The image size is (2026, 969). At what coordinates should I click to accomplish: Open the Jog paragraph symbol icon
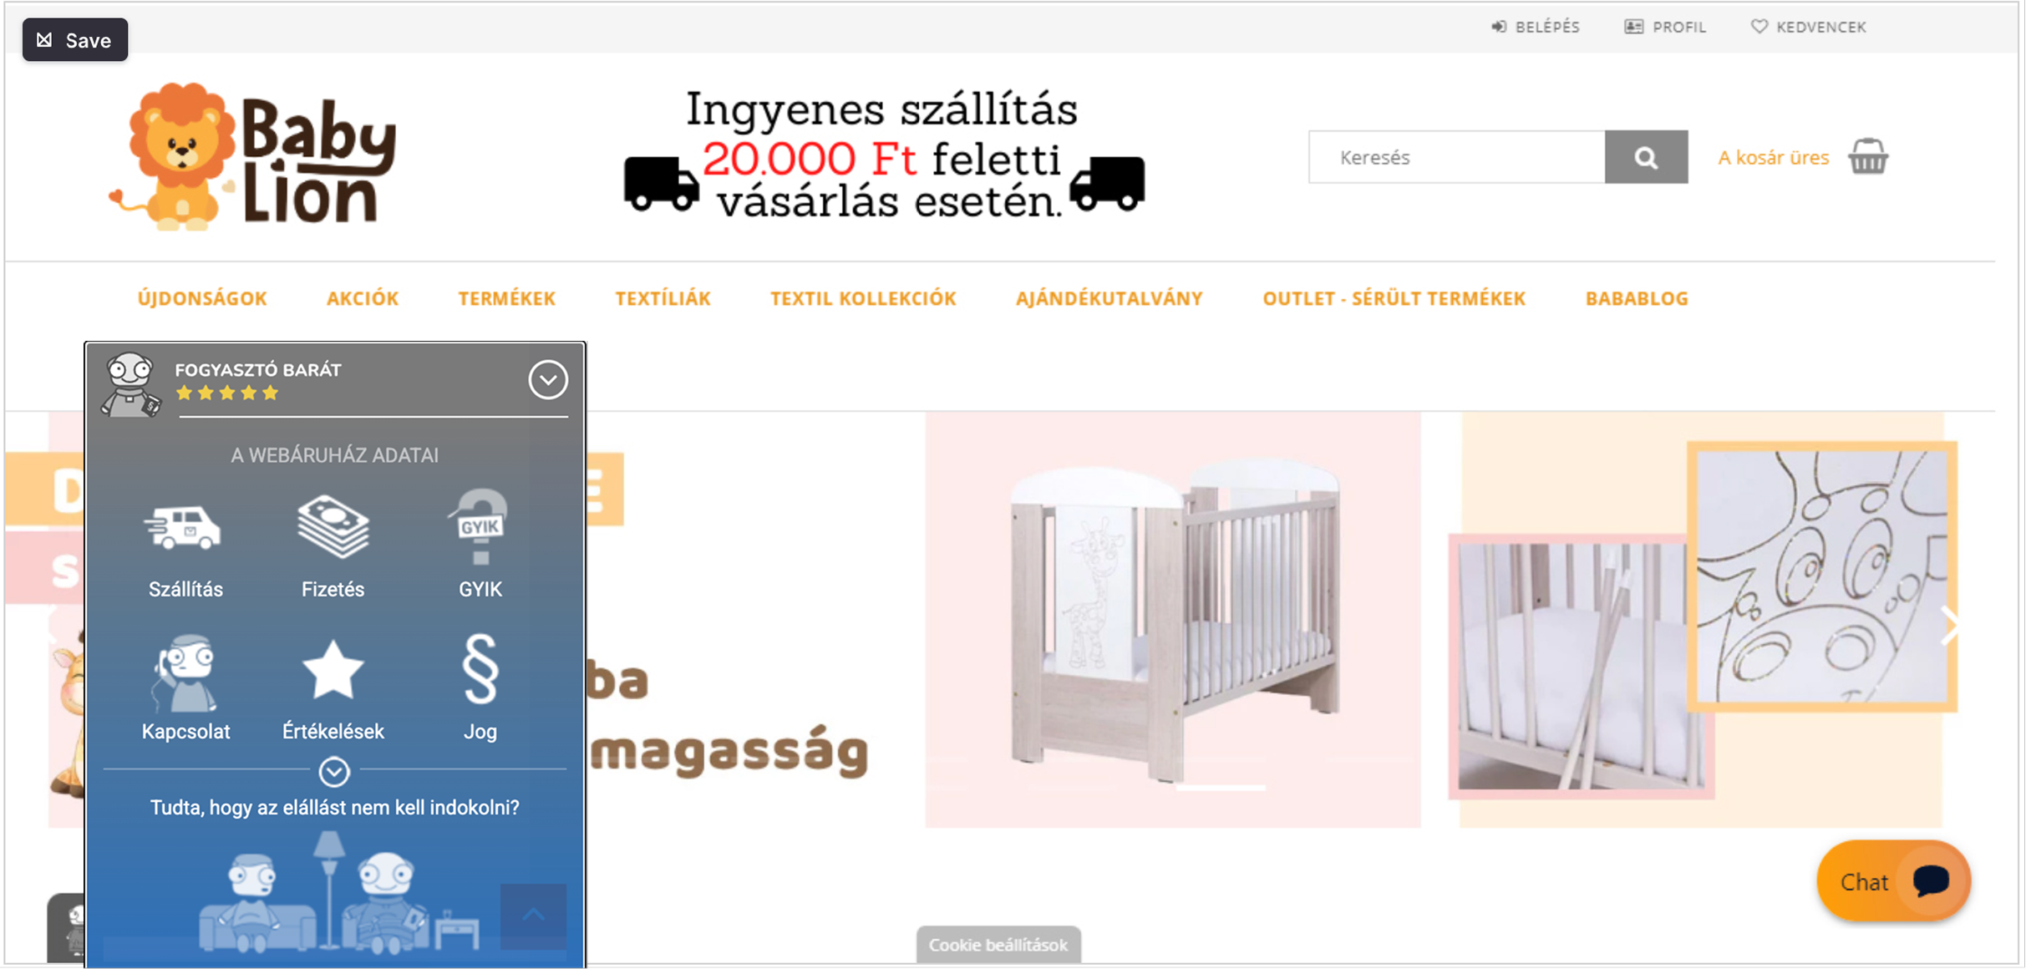[x=480, y=670]
